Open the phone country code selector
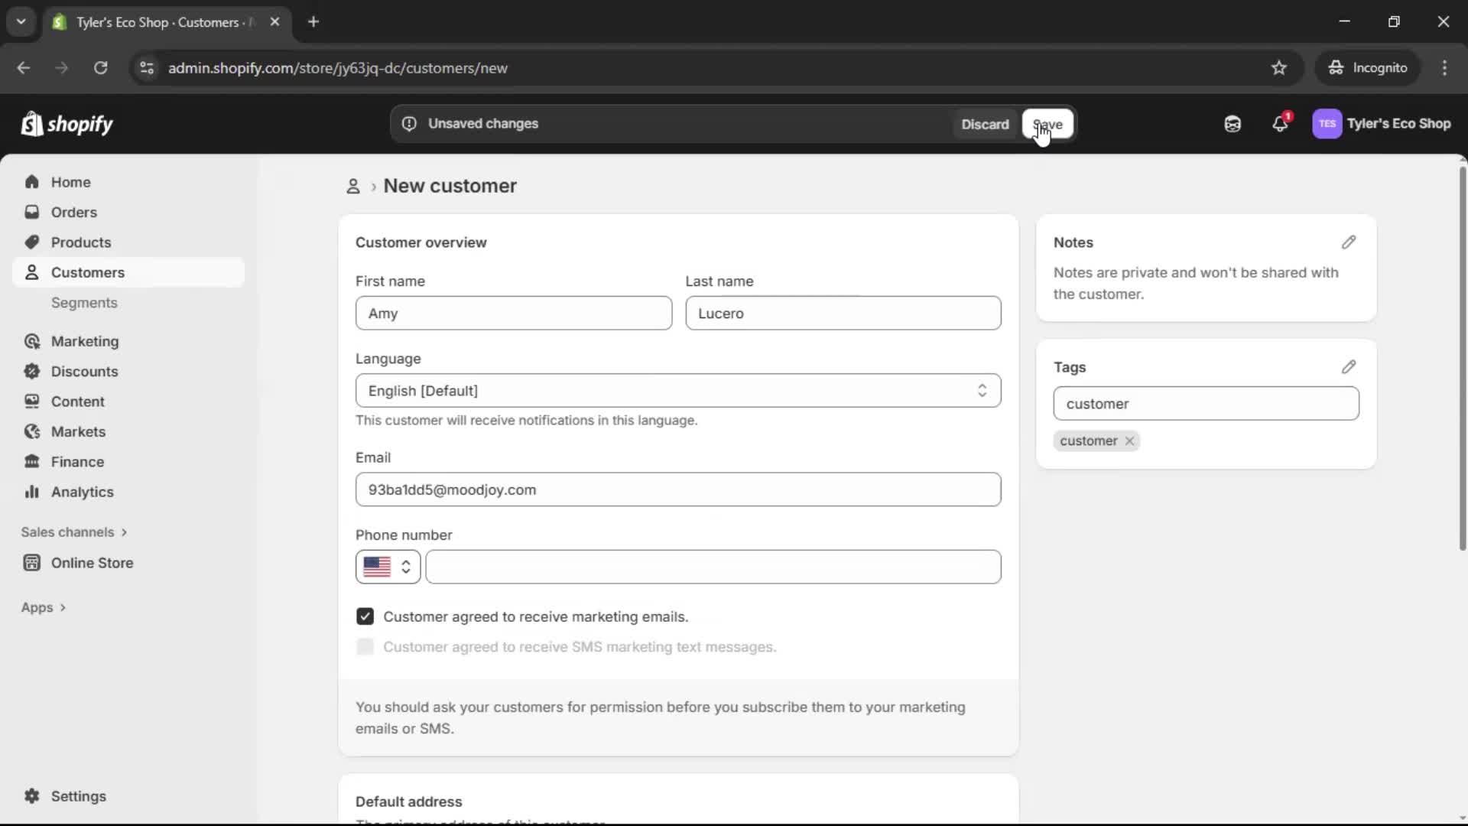This screenshot has height=826, width=1468. [387, 567]
